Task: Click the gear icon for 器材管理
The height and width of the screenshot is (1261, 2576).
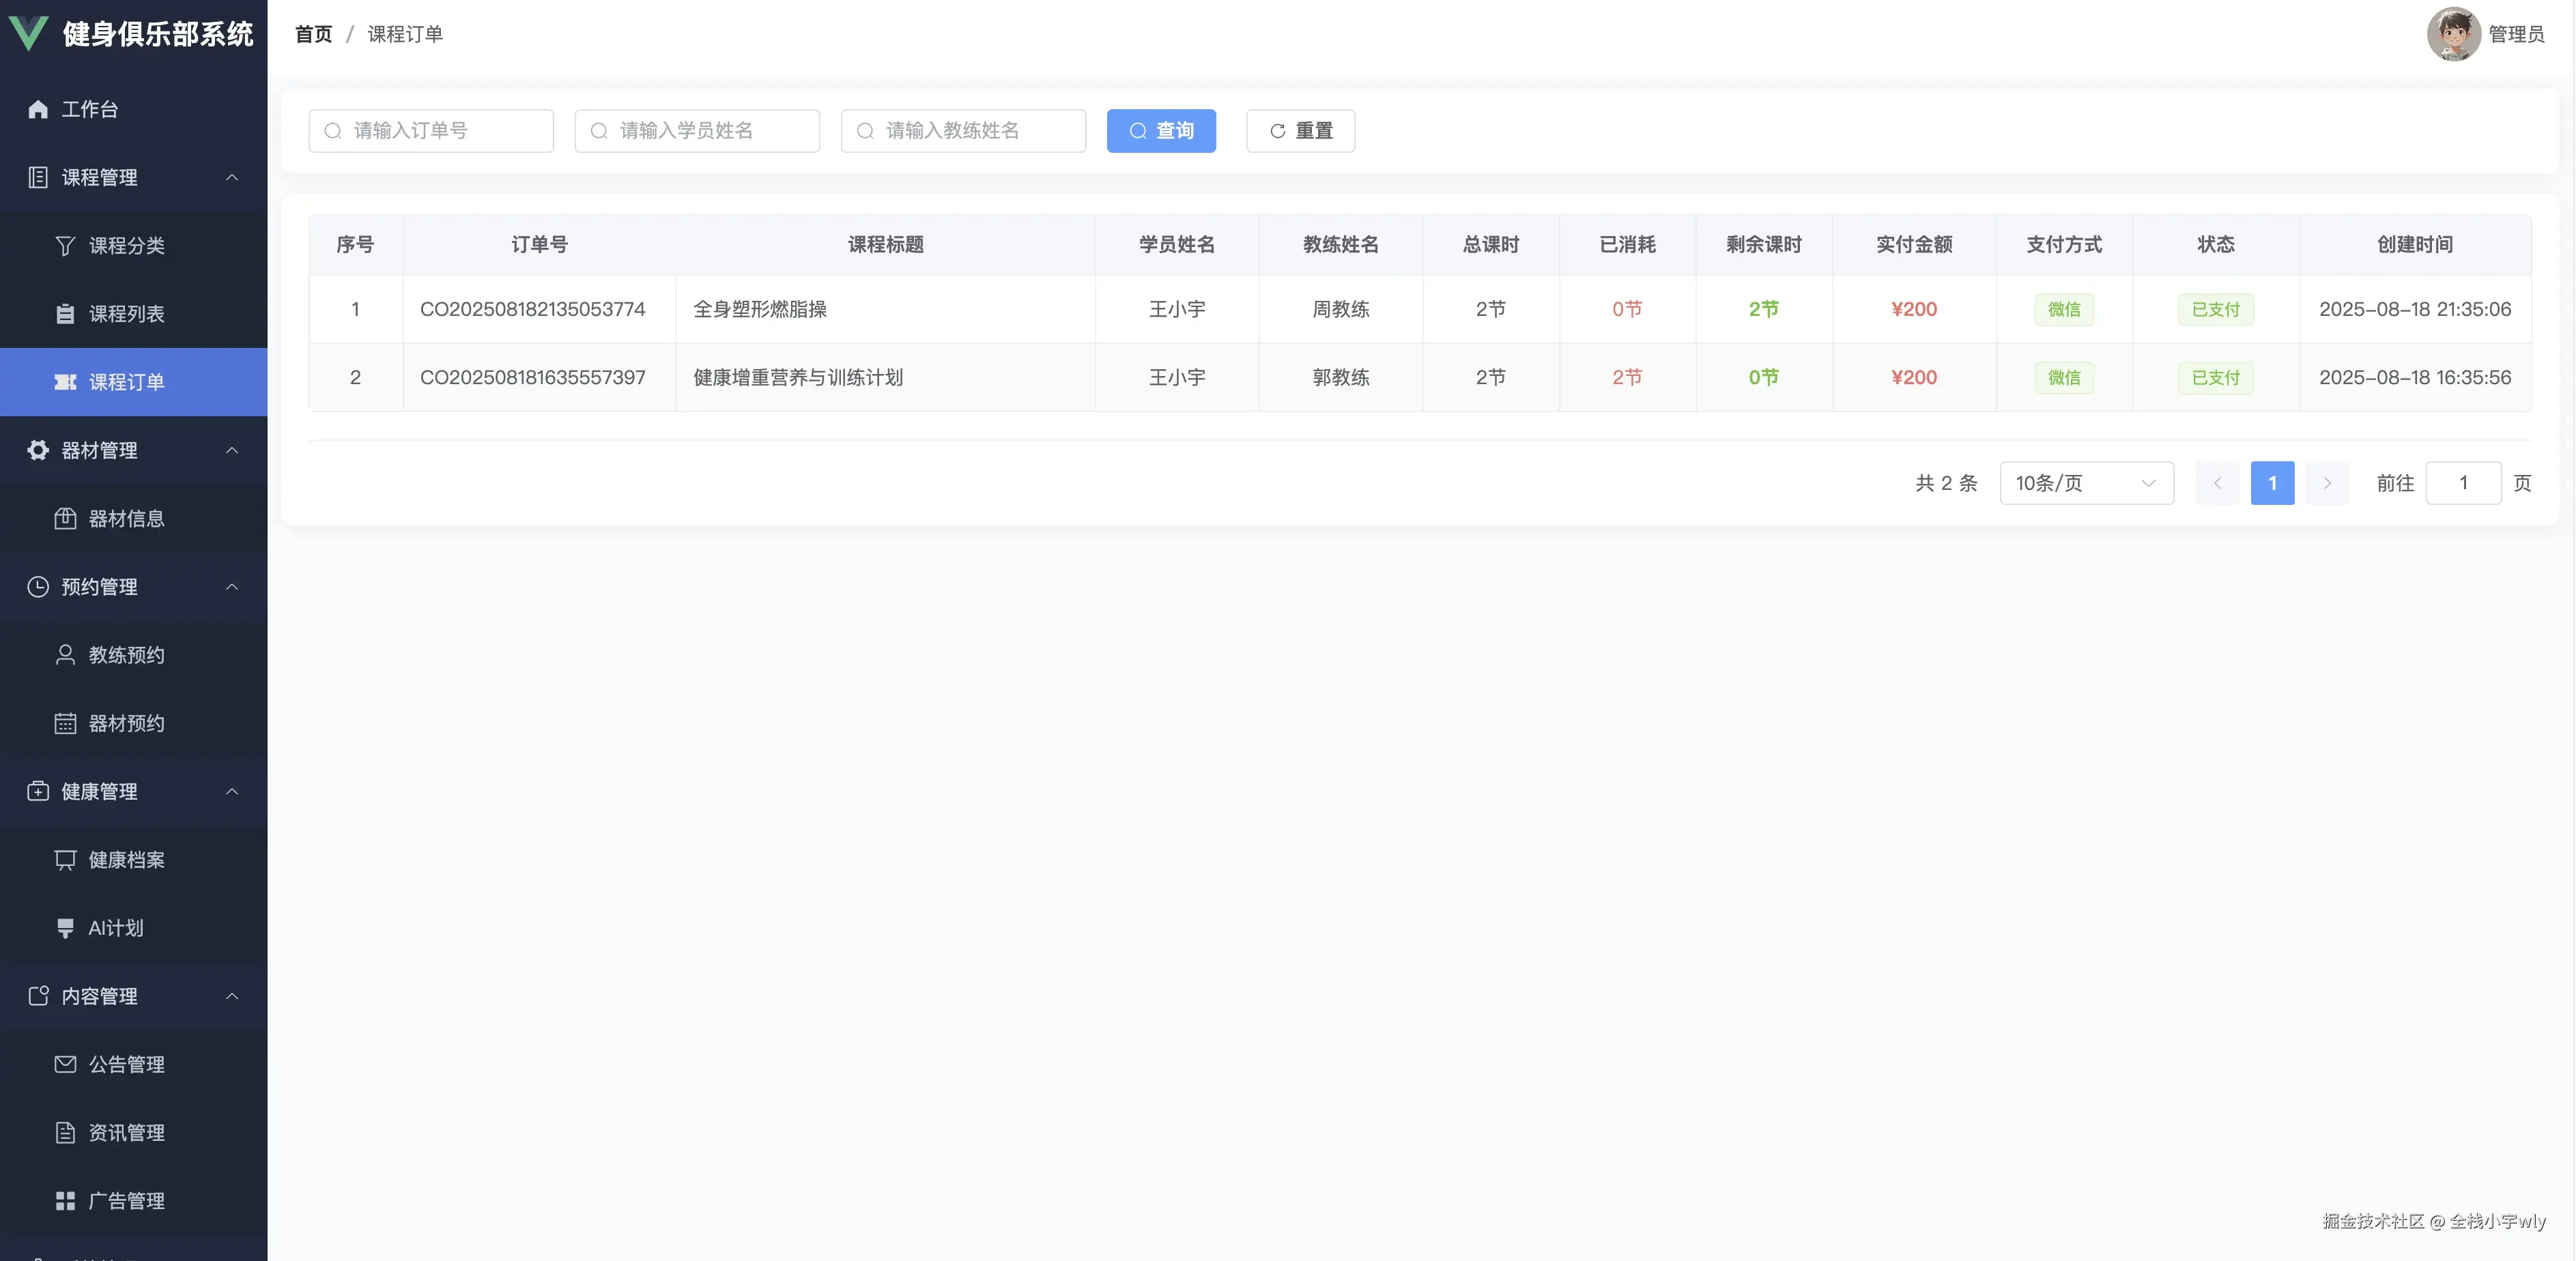Action: 38,450
